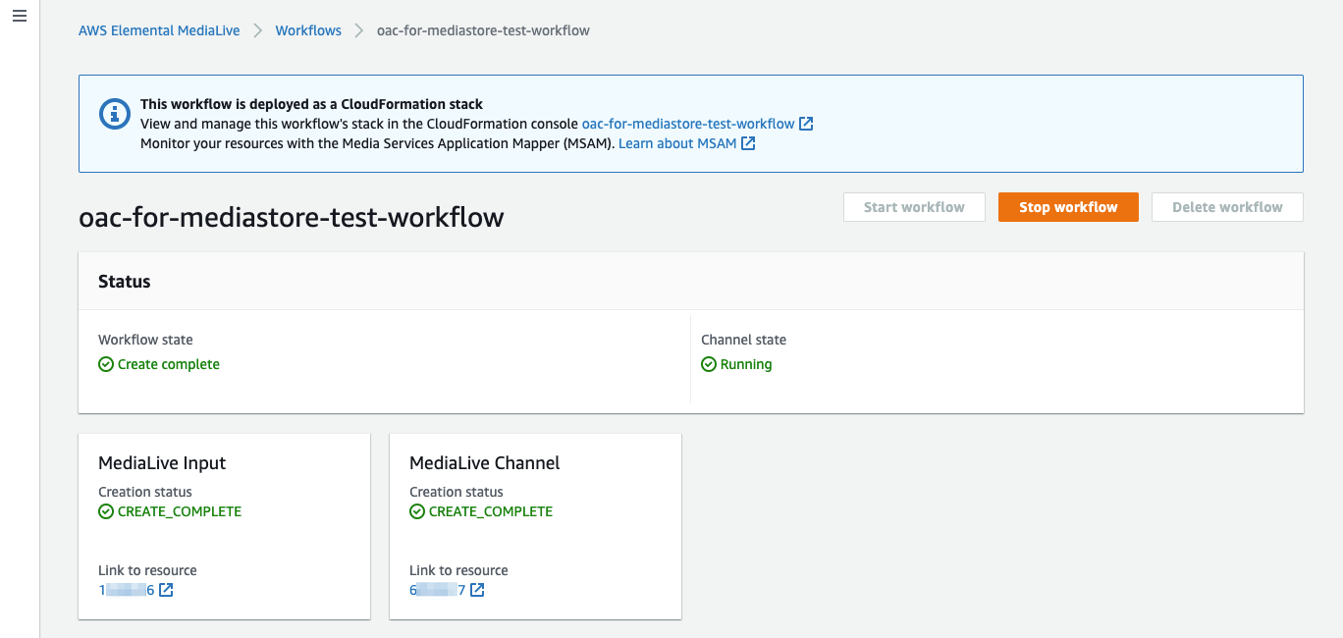Click external link icon under MediaLive Input

[166, 590]
